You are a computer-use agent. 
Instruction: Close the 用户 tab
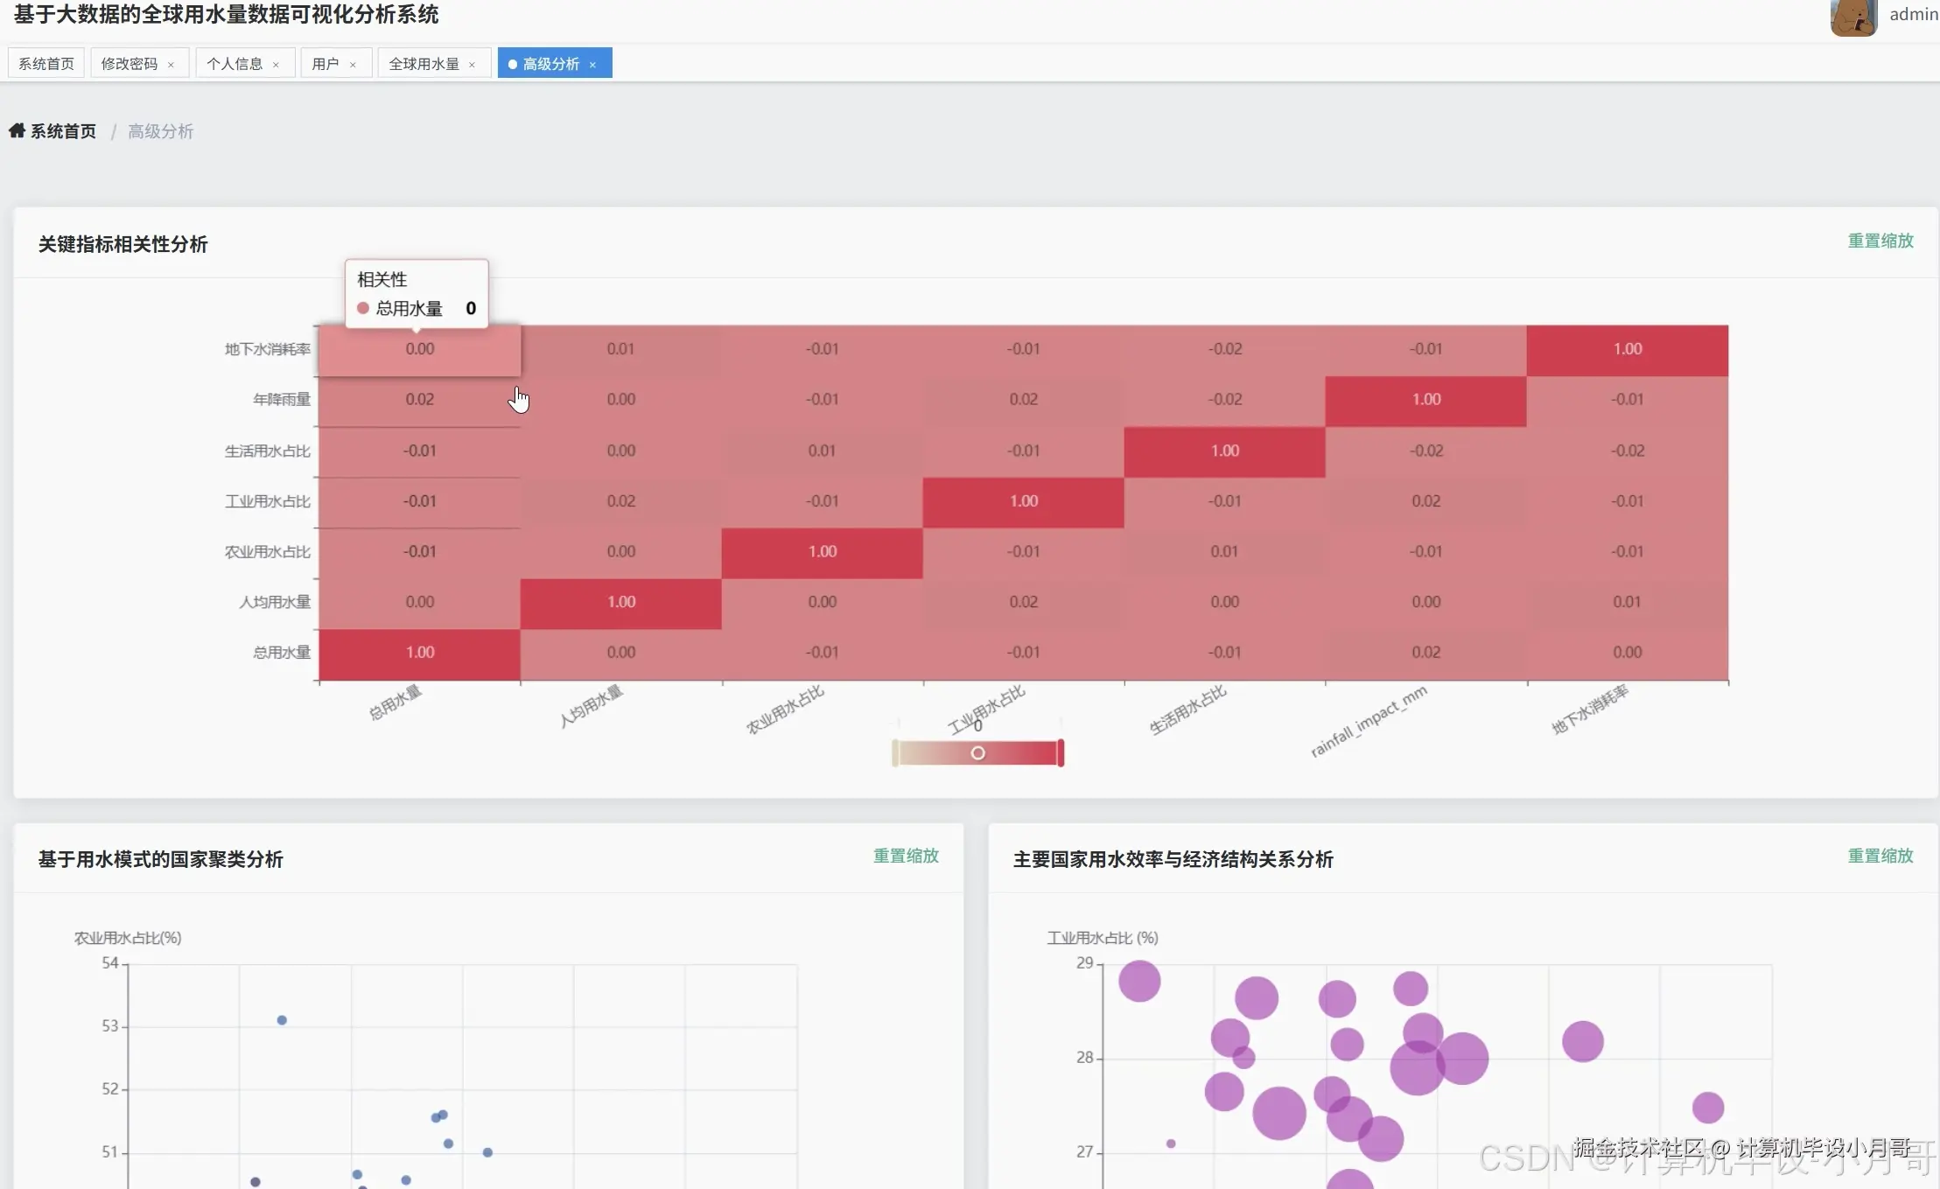(353, 65)
